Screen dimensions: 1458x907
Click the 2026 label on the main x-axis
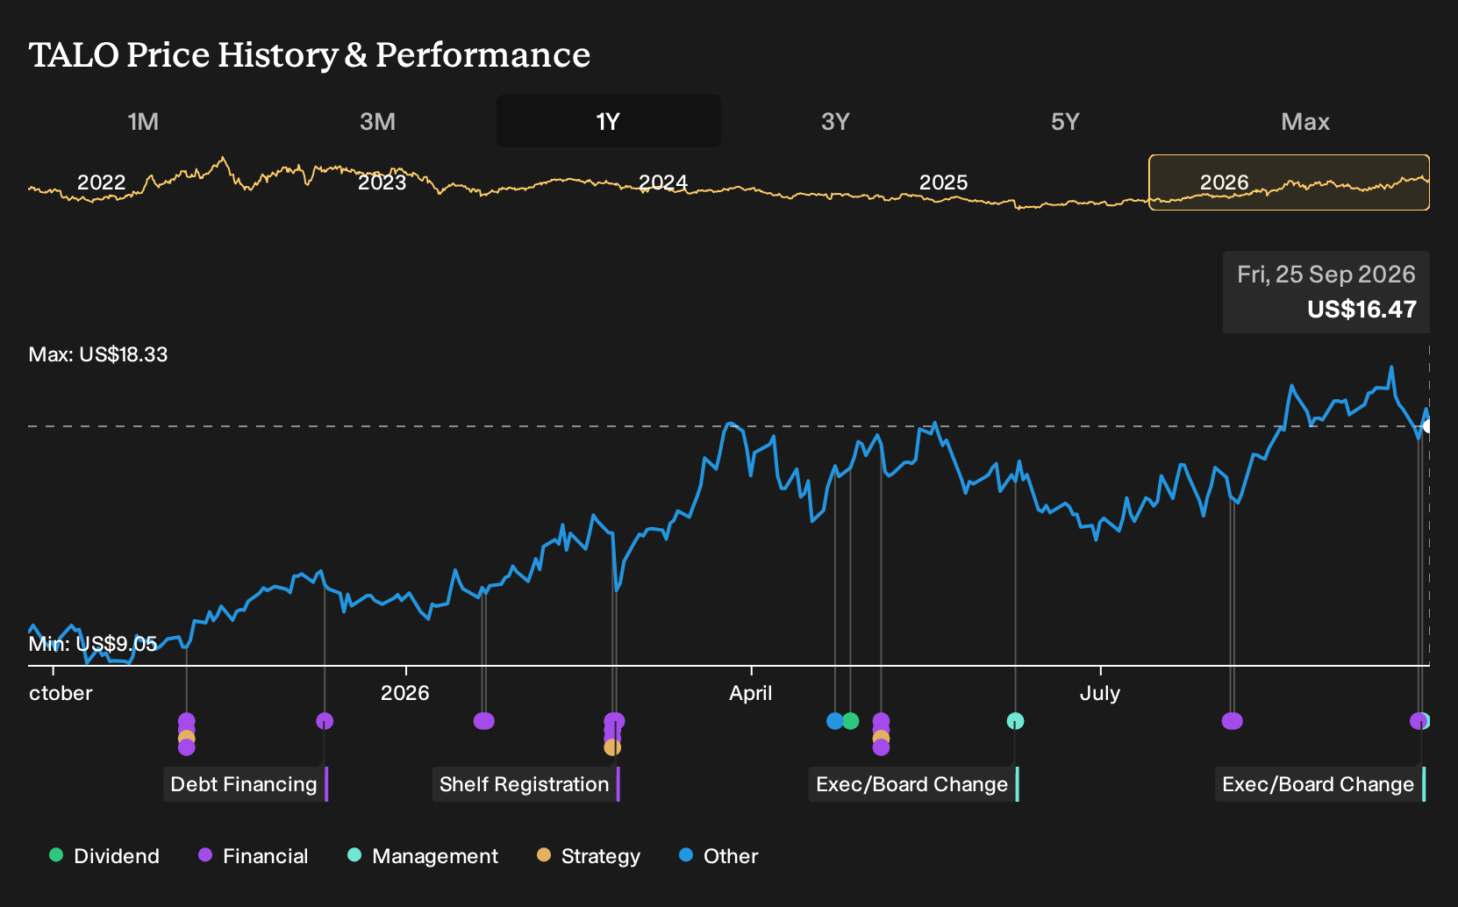[405, 693]
